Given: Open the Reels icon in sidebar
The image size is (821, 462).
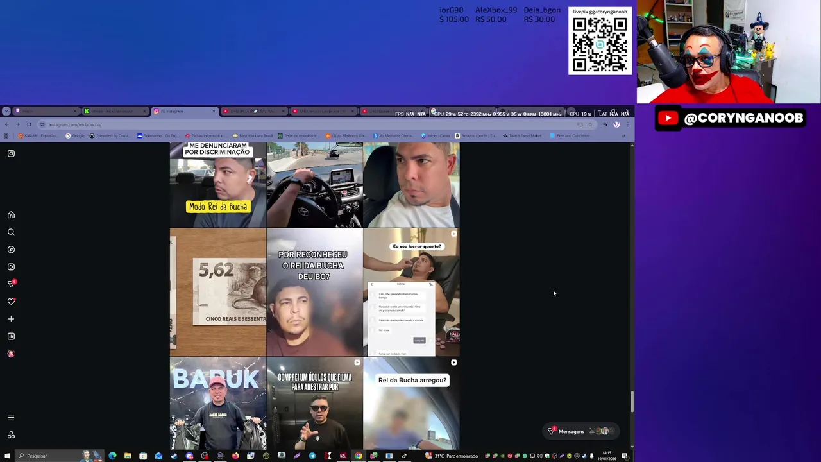Looking at the screenshot, I should click(x=11, y=267).
